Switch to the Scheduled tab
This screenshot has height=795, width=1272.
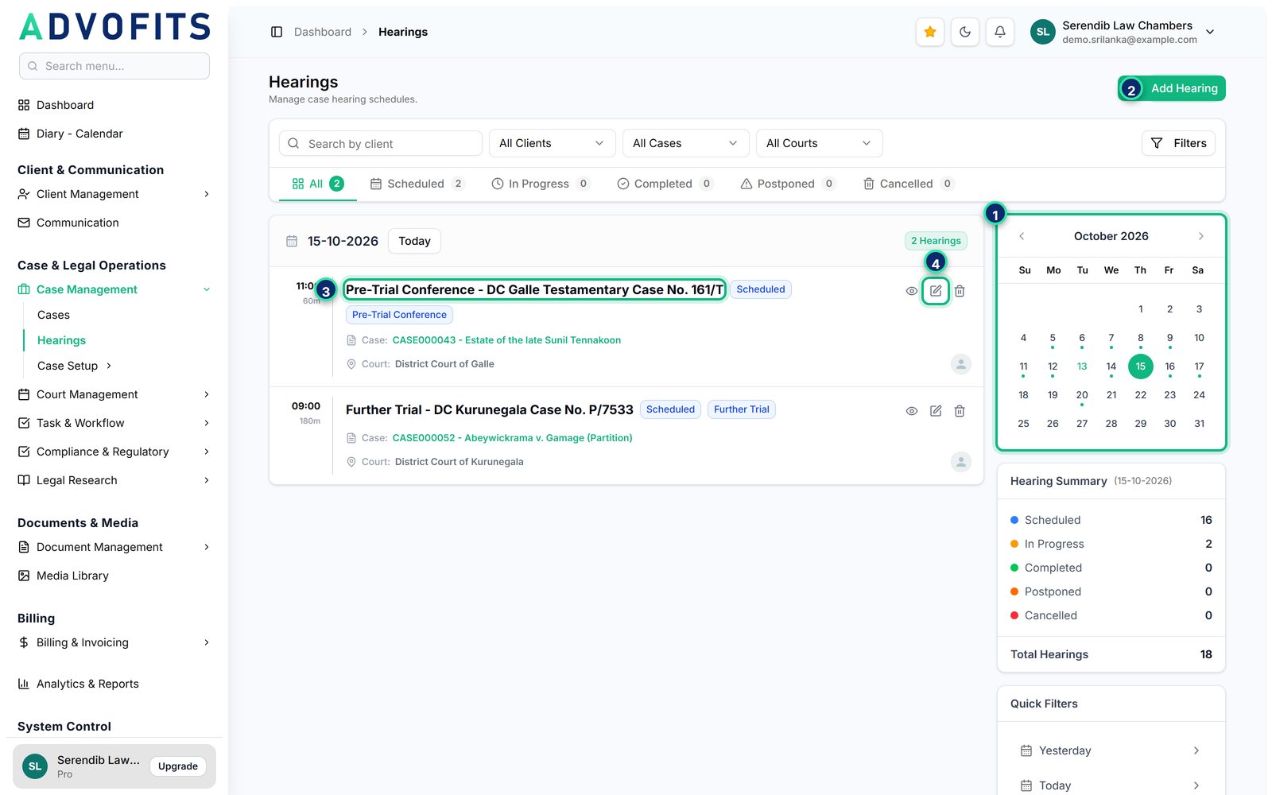(417, 184)
